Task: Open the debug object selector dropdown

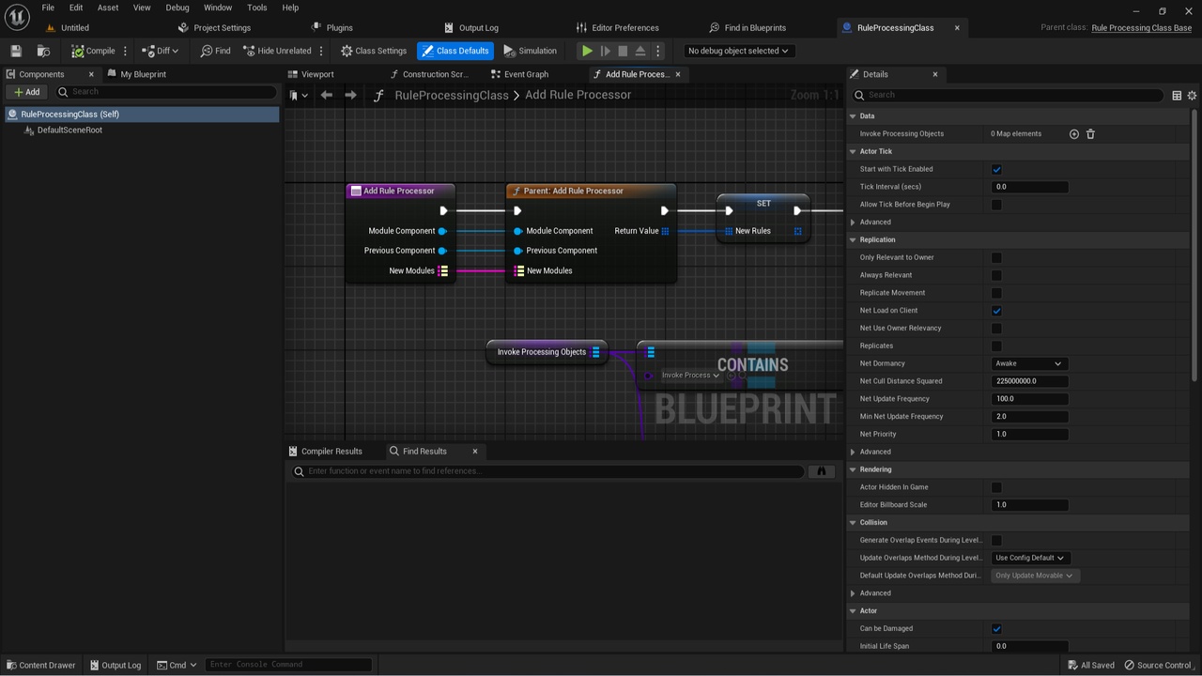Action: (738, 51)
